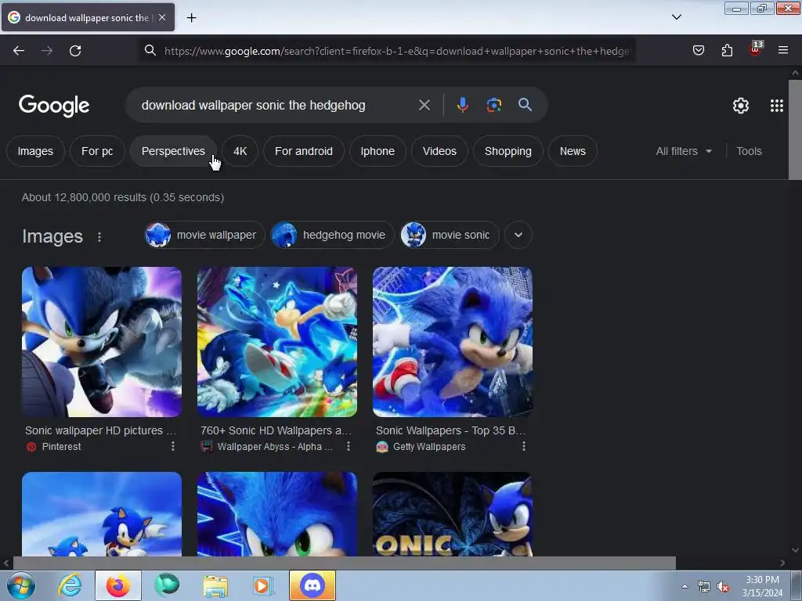Viewport: 802px width, 601px height.
Task: Open the classic Sonic blue sky thumbnail
Action: pos(102,514)
